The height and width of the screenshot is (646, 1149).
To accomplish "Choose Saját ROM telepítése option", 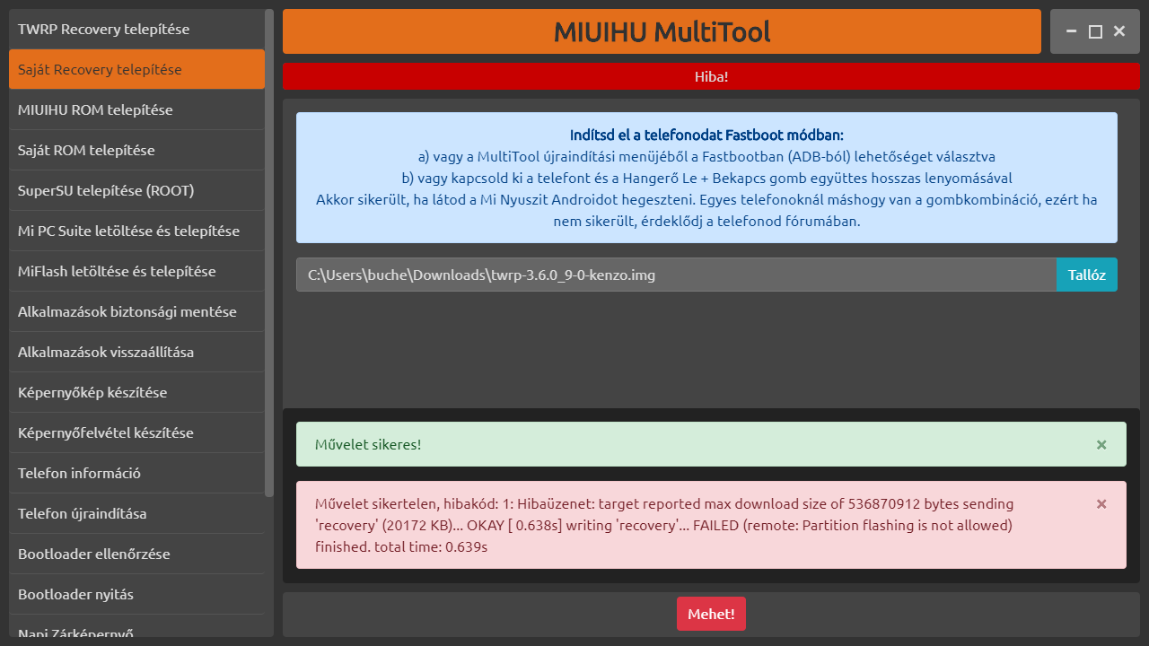I will [x=136, y=150].
